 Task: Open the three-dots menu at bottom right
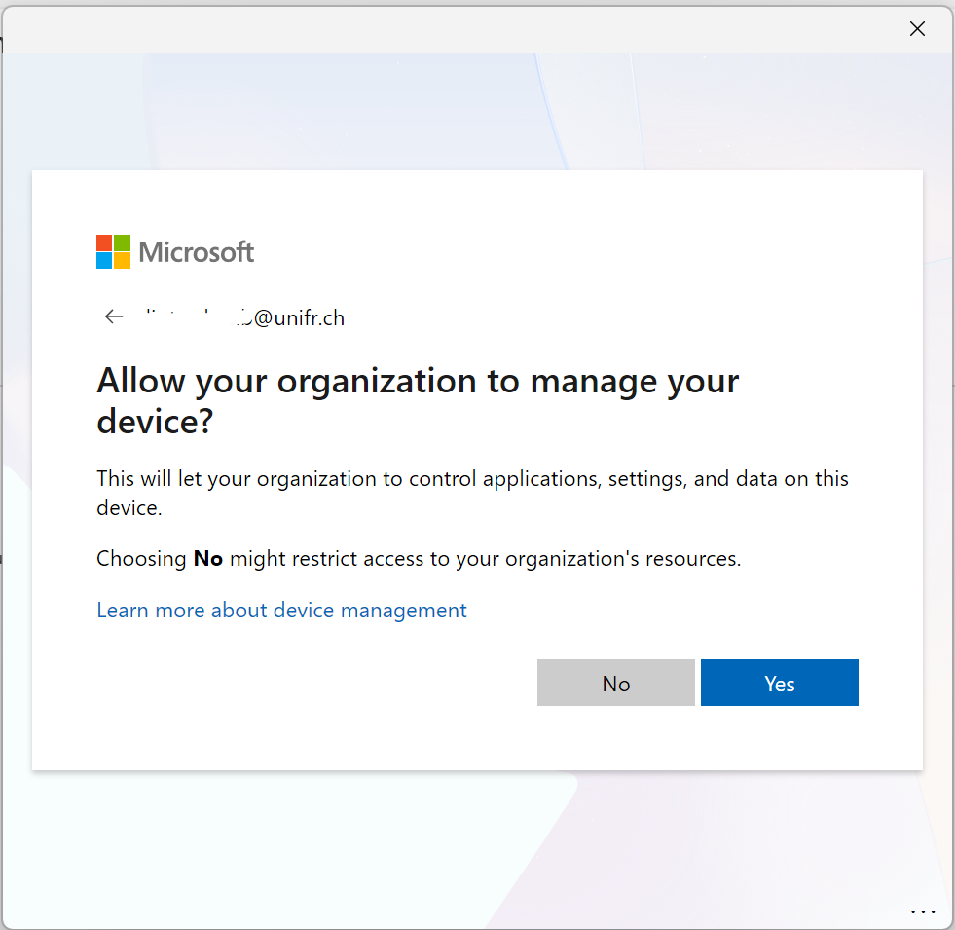pyautogui.click(x=923, y=911)
